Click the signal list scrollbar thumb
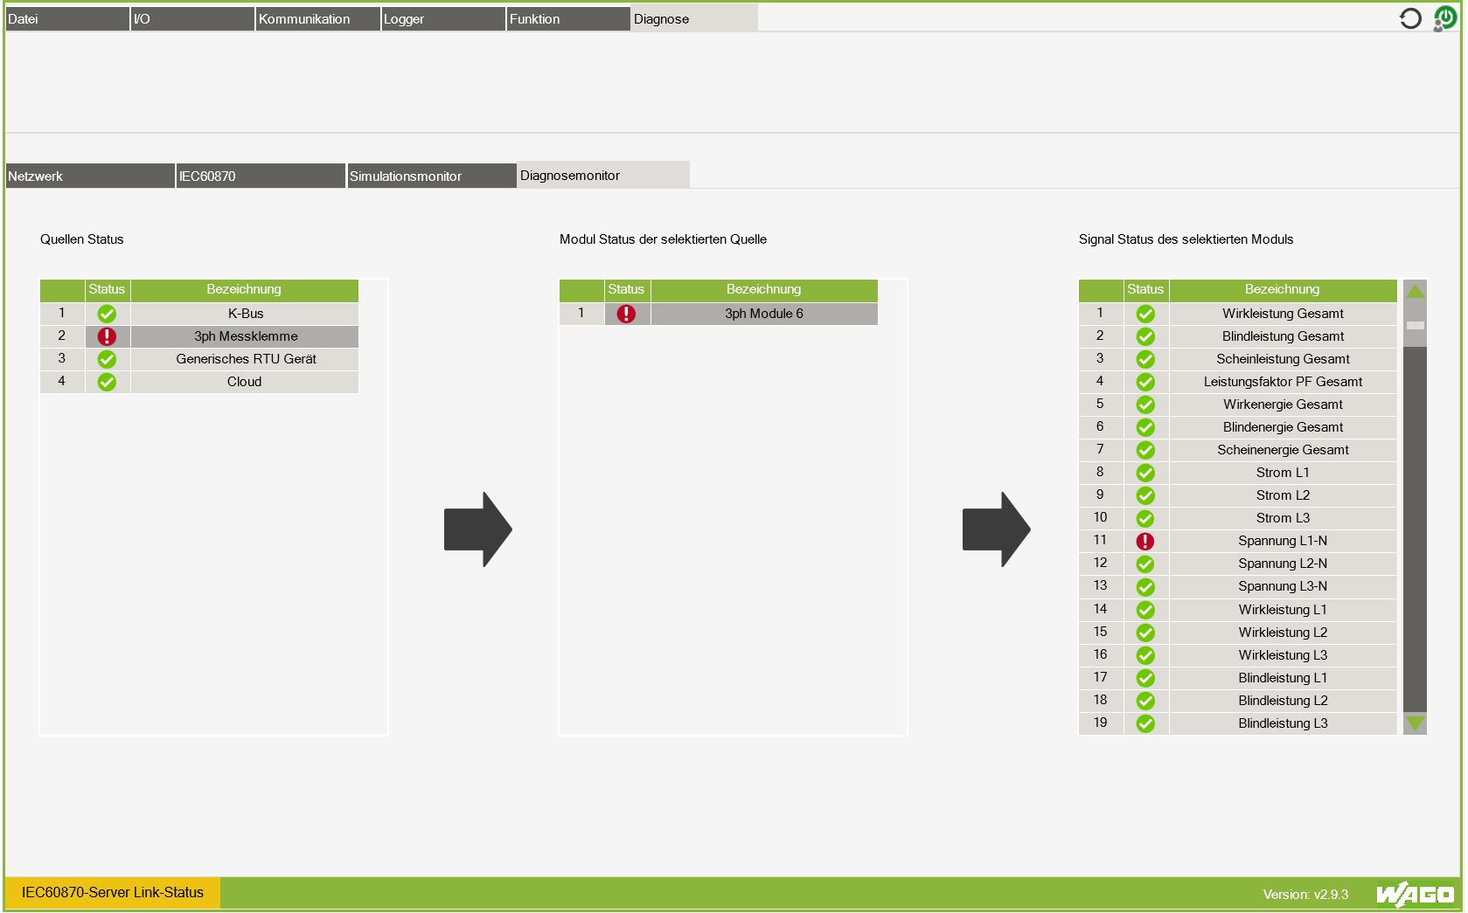1468x913 pixels. point(1416,325)
